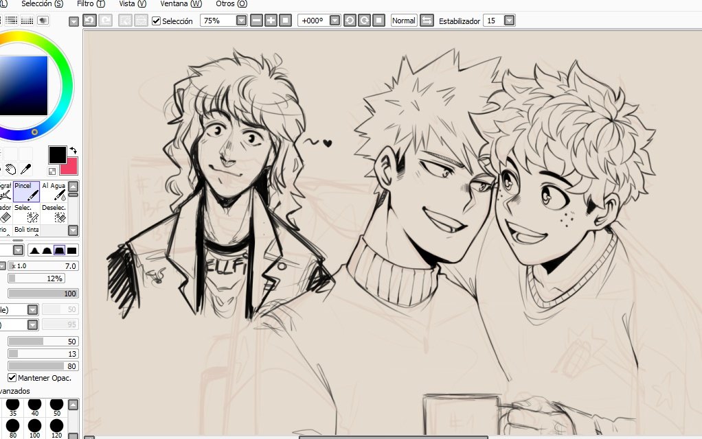
Task: Open the bottom dropdown arrow of the tool tray
Action: [x=73, y=230]
